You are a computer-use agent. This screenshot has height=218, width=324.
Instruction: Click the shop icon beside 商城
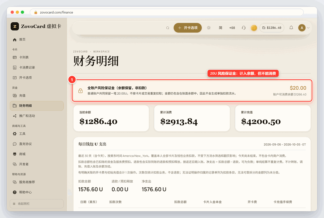pos(15,154)
